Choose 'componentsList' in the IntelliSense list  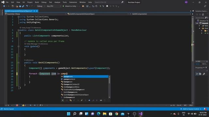point(85,79)
